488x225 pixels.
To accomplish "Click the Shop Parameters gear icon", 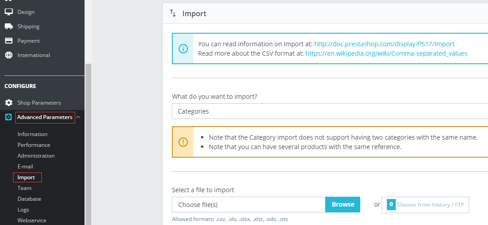I will click(x=9, y=103).
